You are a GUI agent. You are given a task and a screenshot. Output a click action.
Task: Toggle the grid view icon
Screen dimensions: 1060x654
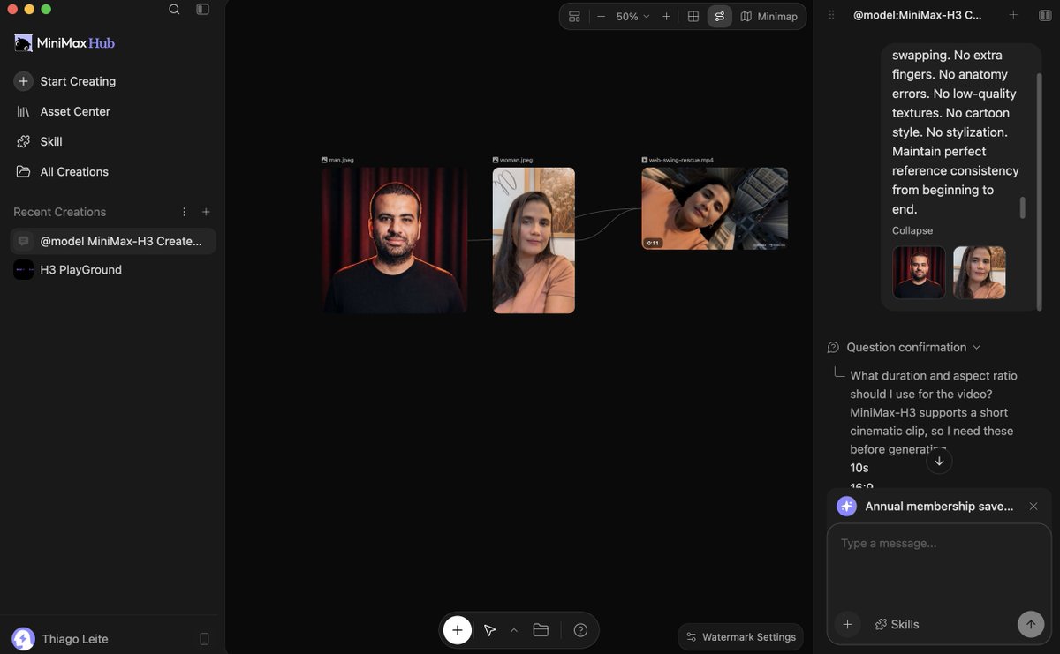click(693, 17)
